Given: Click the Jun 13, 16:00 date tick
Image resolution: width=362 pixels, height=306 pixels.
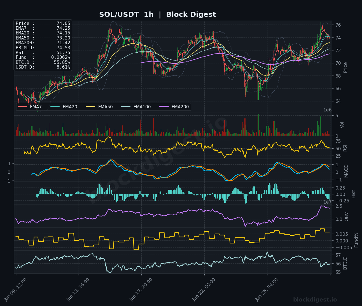Looking at the screenshot, I should click(x=78, y=289).
